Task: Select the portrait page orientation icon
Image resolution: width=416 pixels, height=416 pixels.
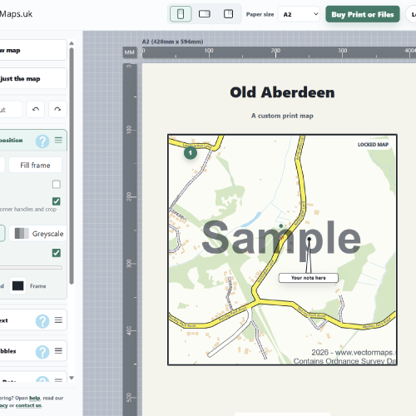Action: coord(181,14)
